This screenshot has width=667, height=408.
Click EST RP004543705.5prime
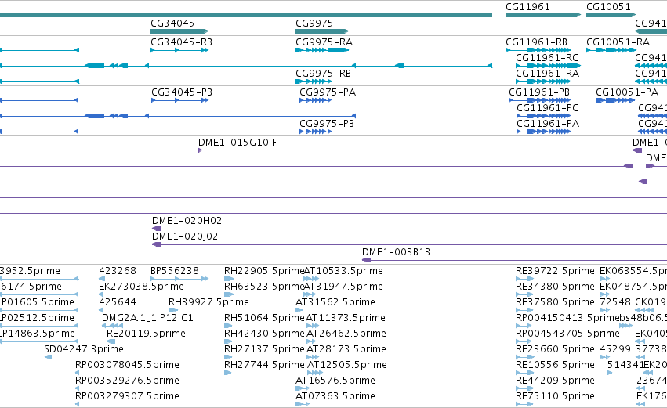[567, 334]
